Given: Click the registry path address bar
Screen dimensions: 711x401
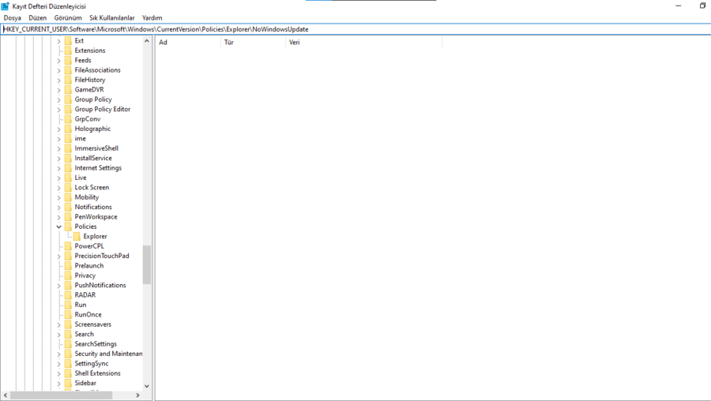Looking at the screenshot, I should [x=356, y=29].
